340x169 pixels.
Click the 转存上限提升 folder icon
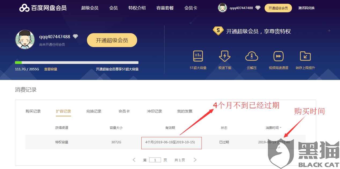tap(305, 56)
